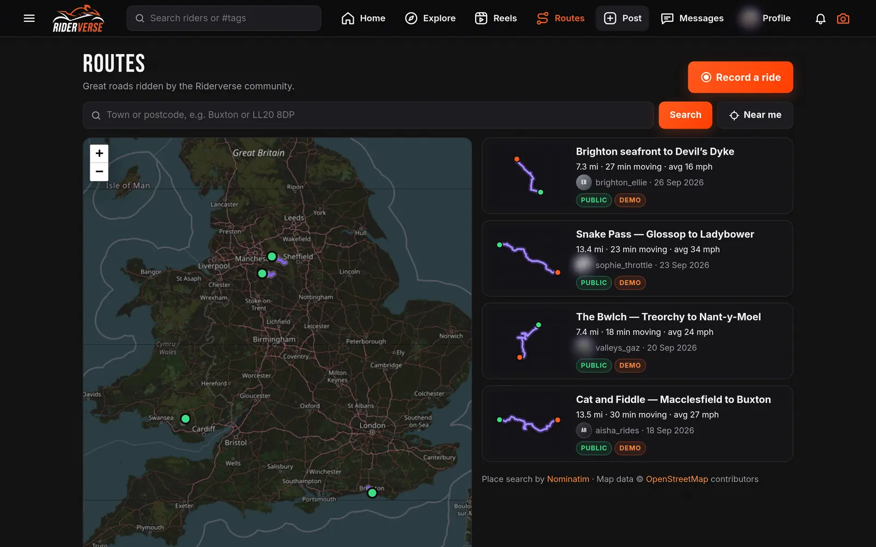Focus the riders or #tags search box
The width and height of the screenshot is (876, 547).
pos(224,19)
